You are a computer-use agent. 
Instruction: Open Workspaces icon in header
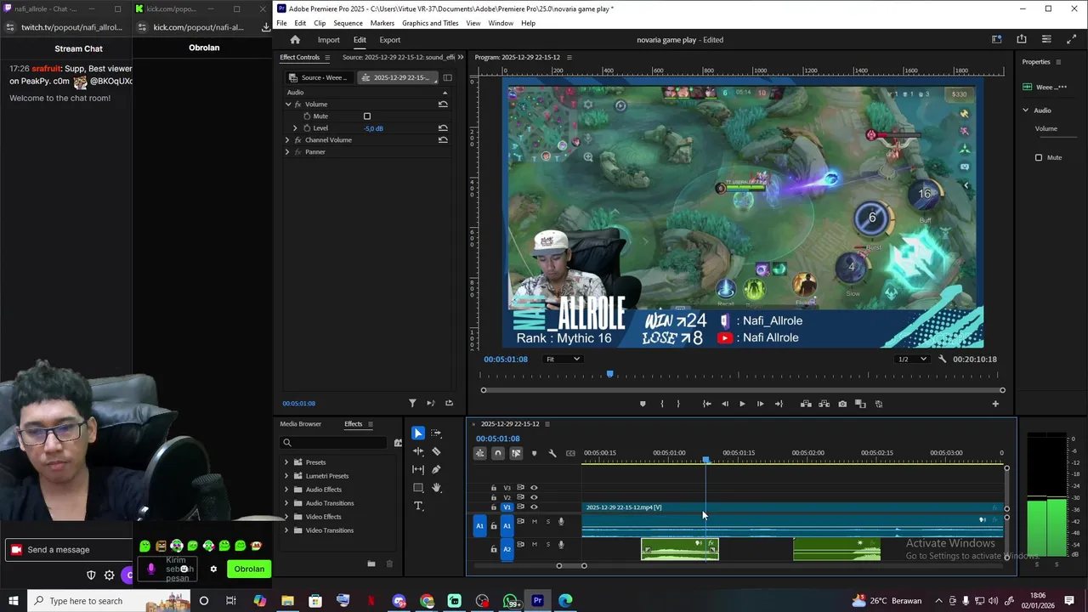[997, 39]
